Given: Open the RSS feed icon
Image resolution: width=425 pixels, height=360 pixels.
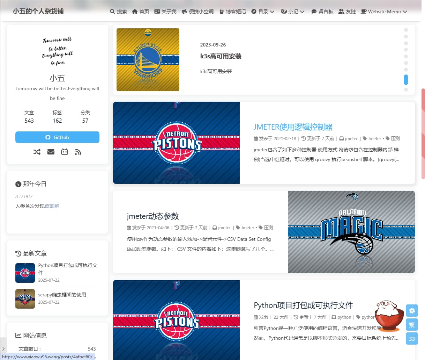Looking at the screenshot, I should coord(78,152).
